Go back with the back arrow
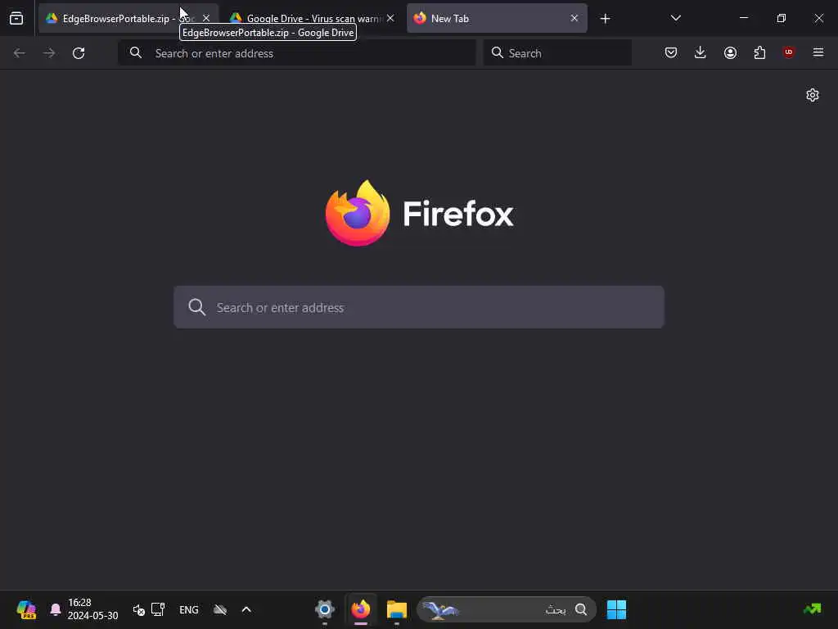This screenshot has width=838, height=629. point(20,53)
